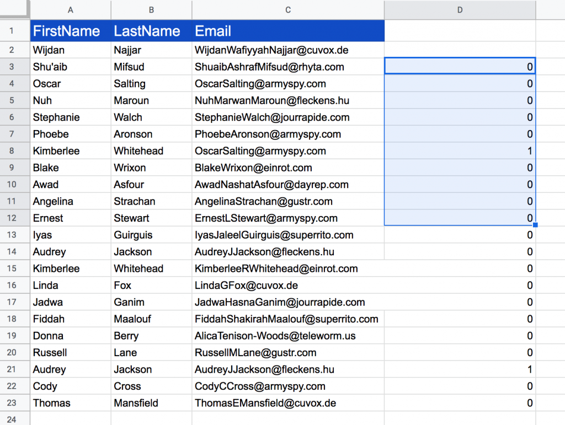565x425 pixels.
Task: Select the cell containing Cody
Action: point(71,386)
